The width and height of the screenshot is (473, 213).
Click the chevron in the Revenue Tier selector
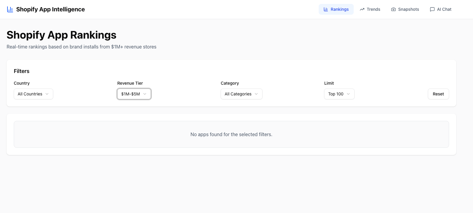[x=145, y=94]
